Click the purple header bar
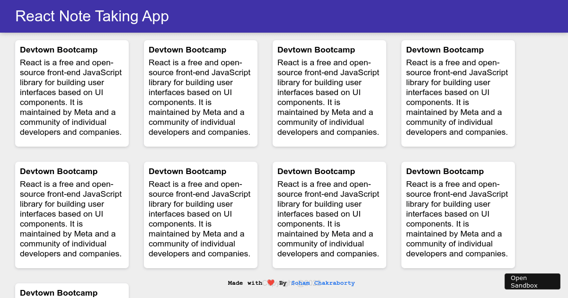This screenshot has width=568, height=298. 284,16
